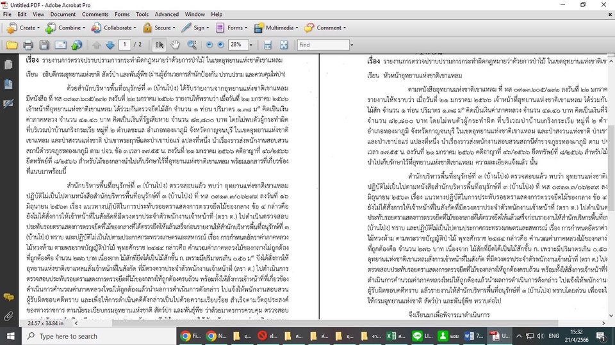
Task: Open the Windows Start menu
Action: [x=11, y=336]
